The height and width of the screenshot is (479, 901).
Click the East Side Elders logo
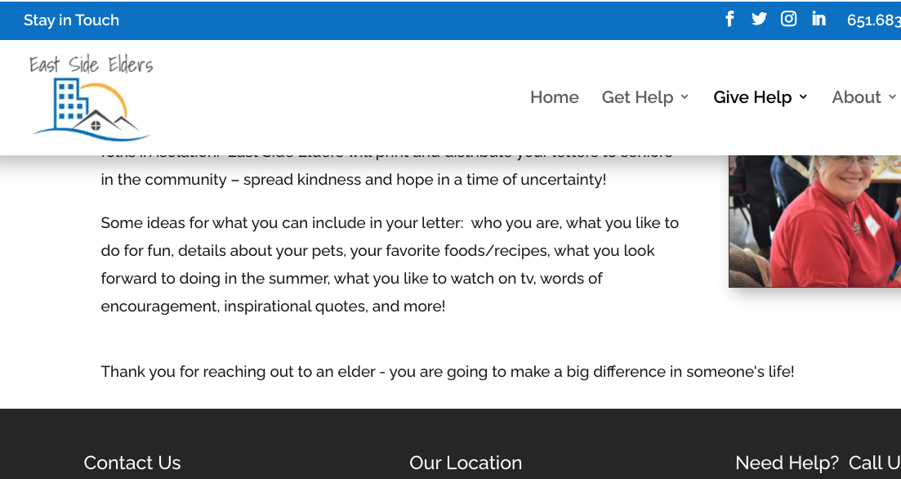[92, 97]
